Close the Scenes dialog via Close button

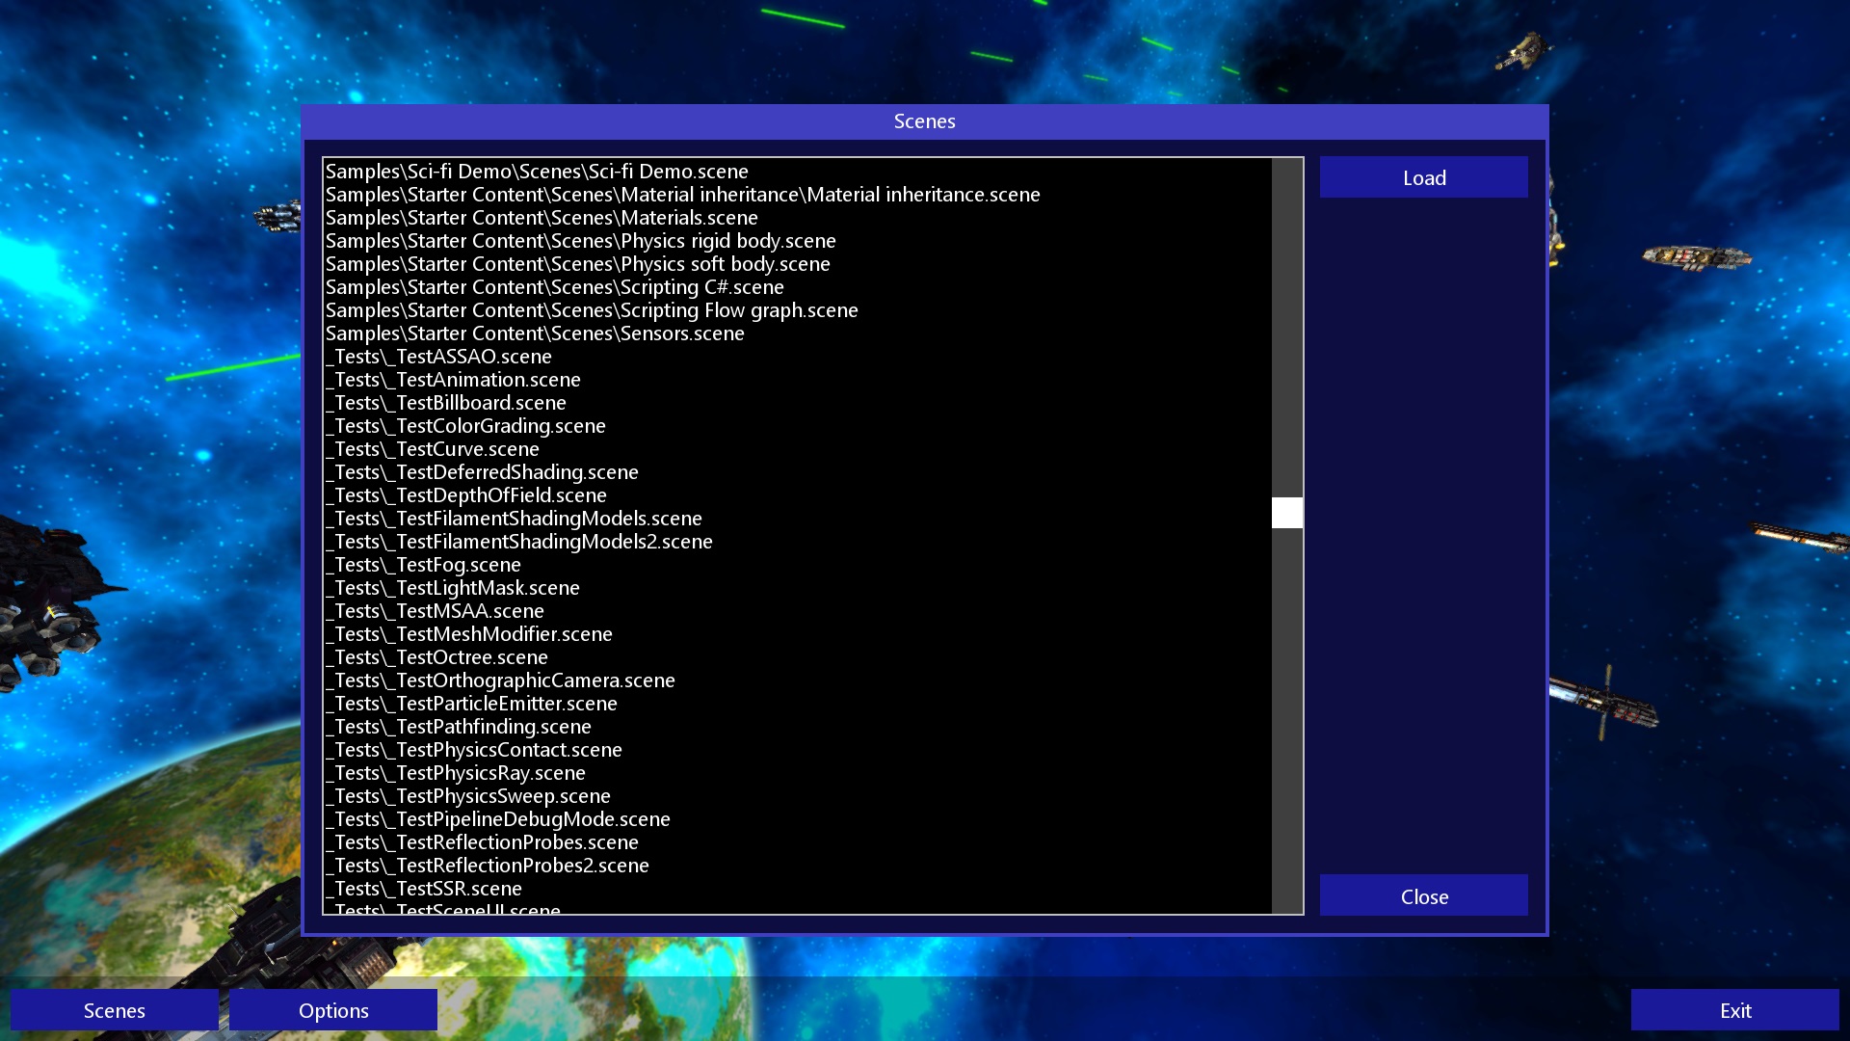(x=1423, y=896)
